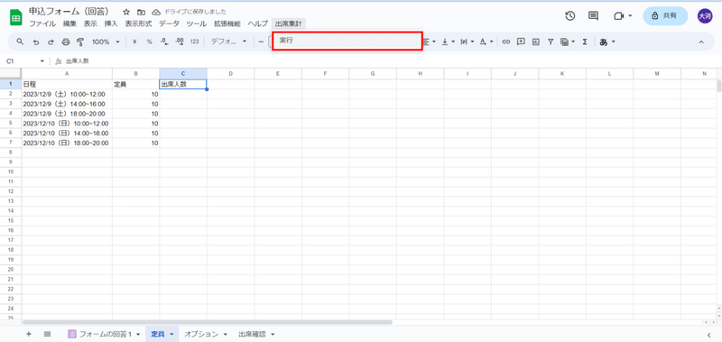Click the decrease decimal places icon
The width and height of the screenshot is (722, 342).
164,42
